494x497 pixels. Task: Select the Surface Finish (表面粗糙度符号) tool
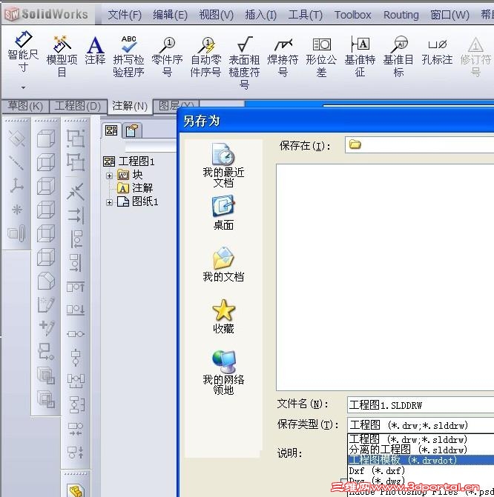[244, 62]
